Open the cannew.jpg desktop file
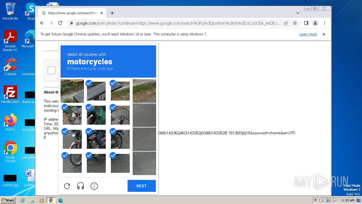The image size is (362, 204). point(10,181)
